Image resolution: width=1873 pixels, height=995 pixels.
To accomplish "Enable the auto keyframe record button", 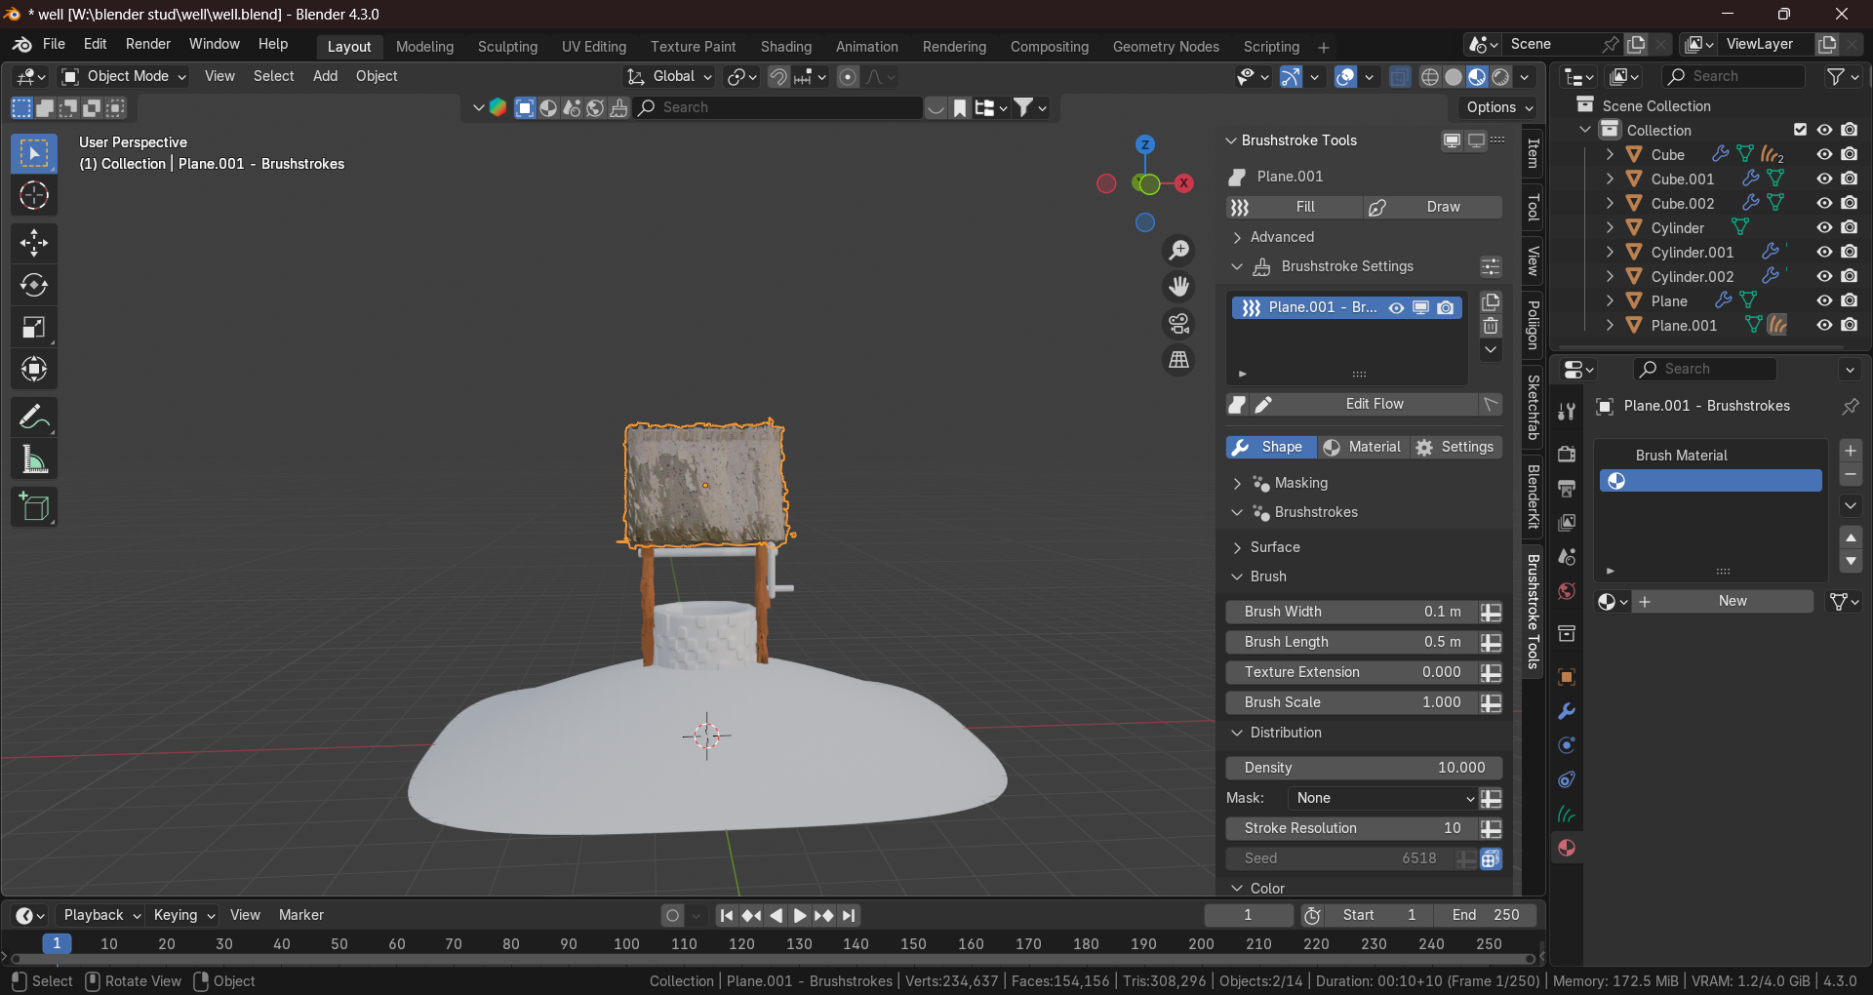I will click(x=672, y=915).
